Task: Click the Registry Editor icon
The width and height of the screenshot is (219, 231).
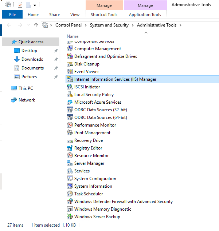Action: coord(70,148)
